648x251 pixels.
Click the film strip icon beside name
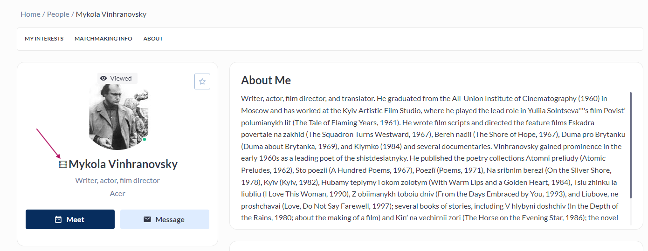pyautogui.click(x=63, y=164)
